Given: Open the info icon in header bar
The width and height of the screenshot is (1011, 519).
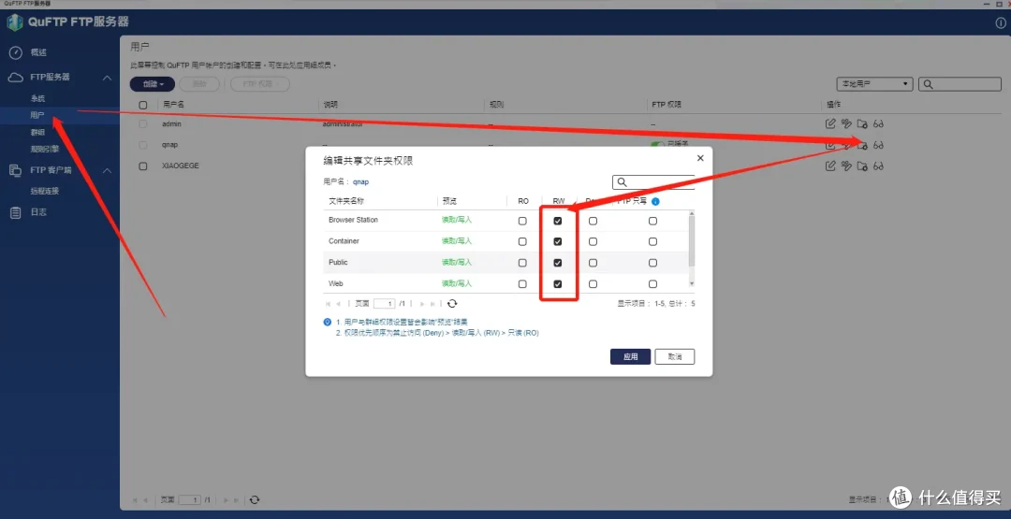Looking at the screenshot, I should coord(1001,22).
